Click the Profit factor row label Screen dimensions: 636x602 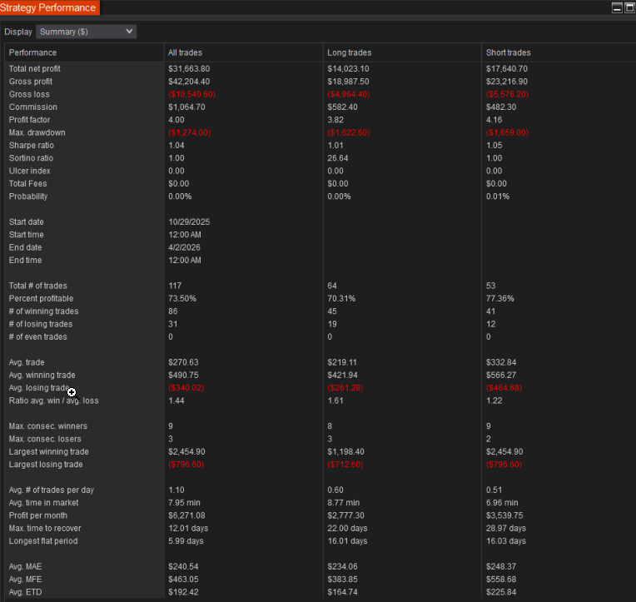point(29,120)
